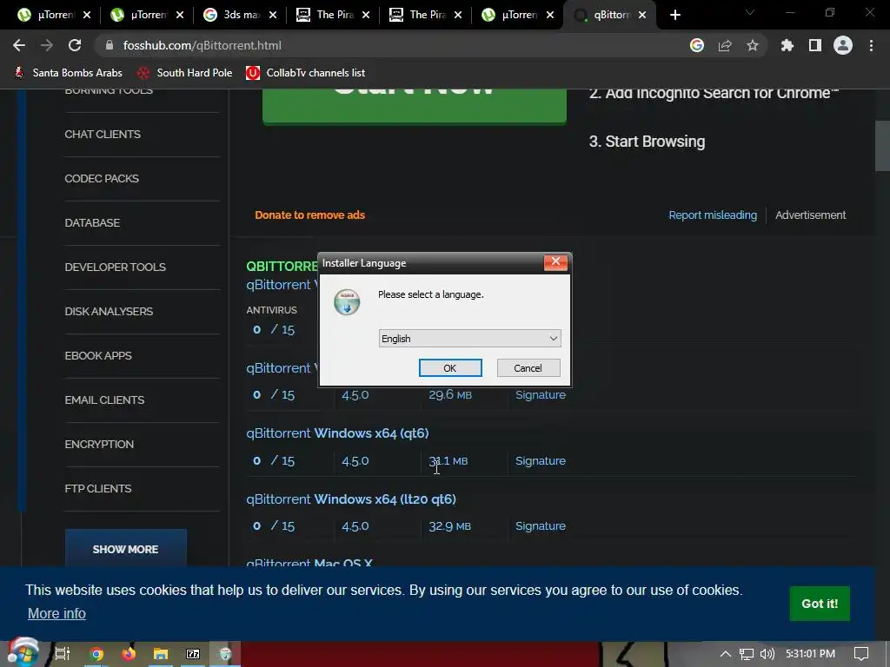The height and width of the screenshot is (667, 890).
Task: Open the volume tray icon
Action: pyautogui.click(x=767, y=654)
